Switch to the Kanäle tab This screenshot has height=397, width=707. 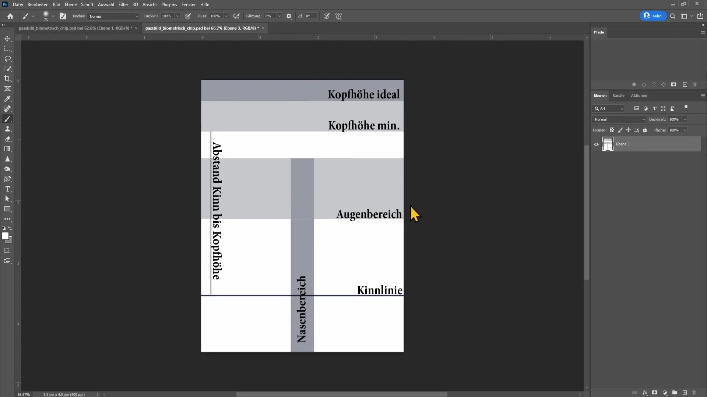tap(618, 96)
